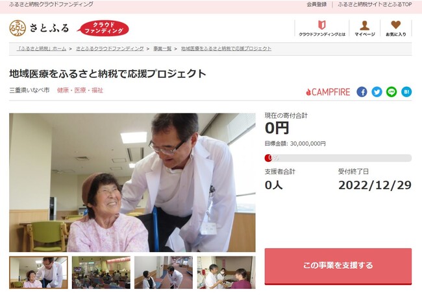Click この事業を支援する button

[338, 266]
